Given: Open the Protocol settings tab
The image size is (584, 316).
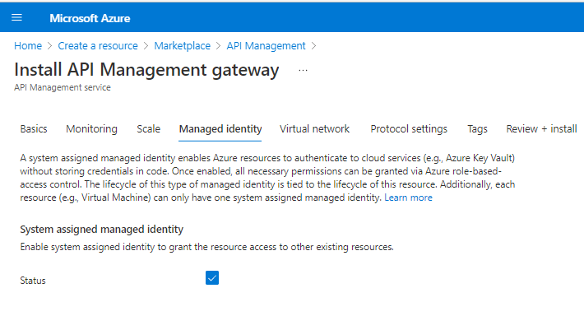Looking at the screenshot, I should 409,129.
